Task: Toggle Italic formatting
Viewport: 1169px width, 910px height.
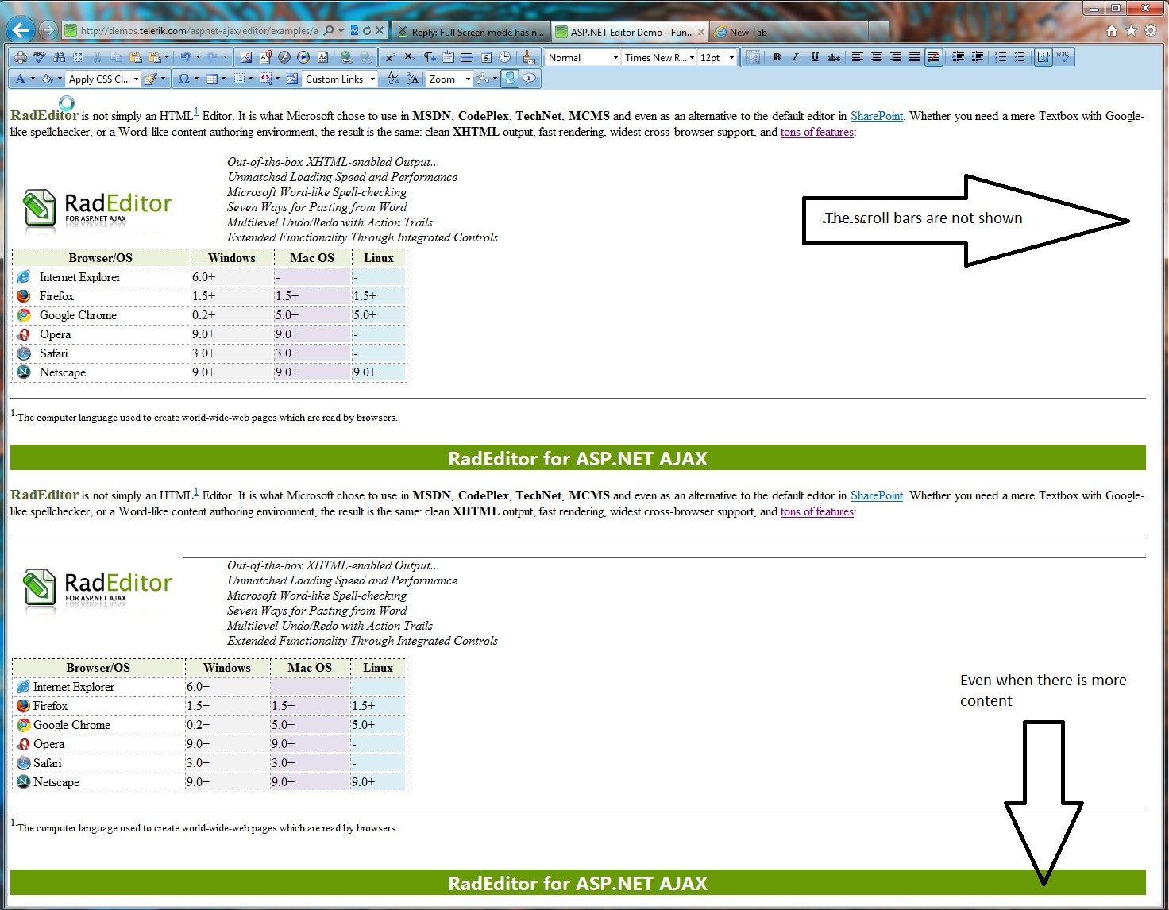Action: click(795, 57)
